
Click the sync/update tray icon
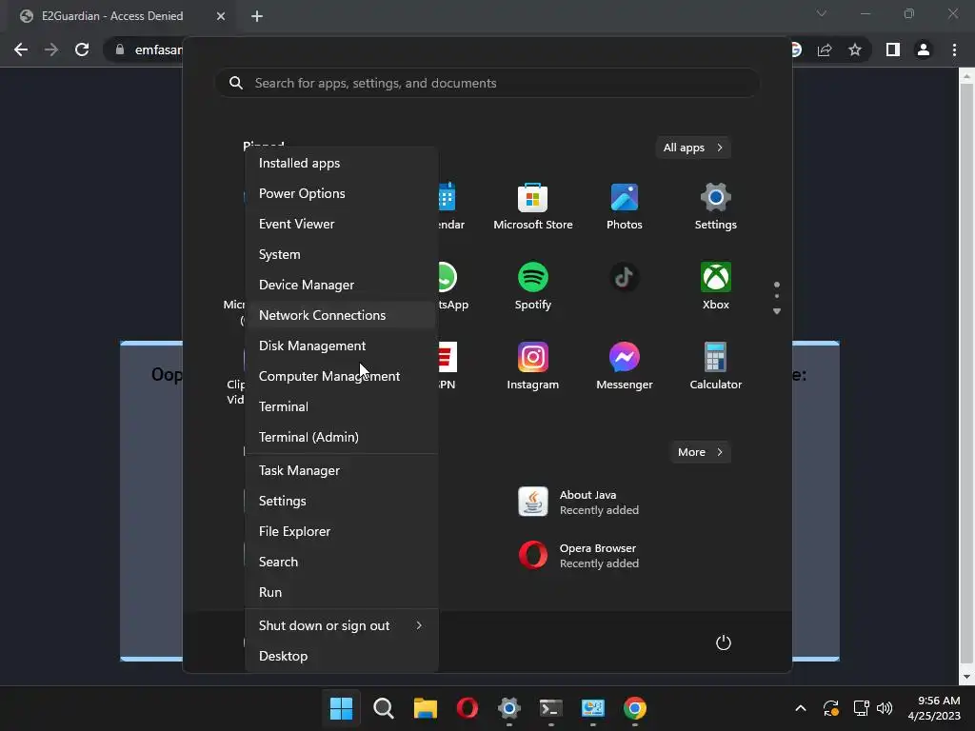[831, 708]
